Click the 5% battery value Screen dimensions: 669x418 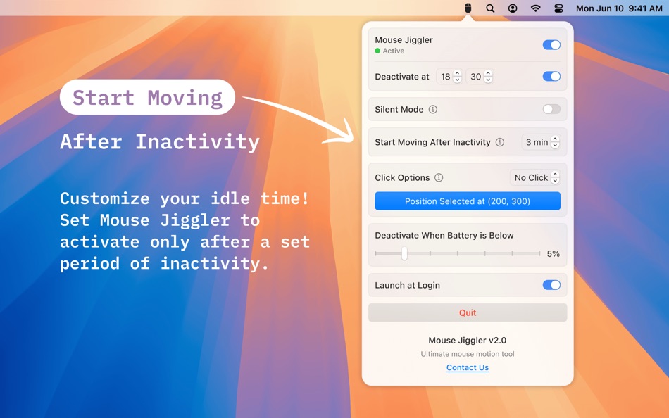pos(554,254)
